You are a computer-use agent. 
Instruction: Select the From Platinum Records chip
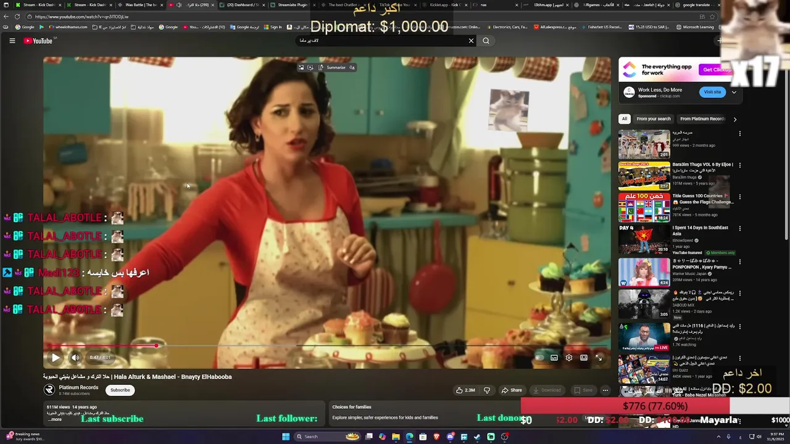click(x=702, y=119)
